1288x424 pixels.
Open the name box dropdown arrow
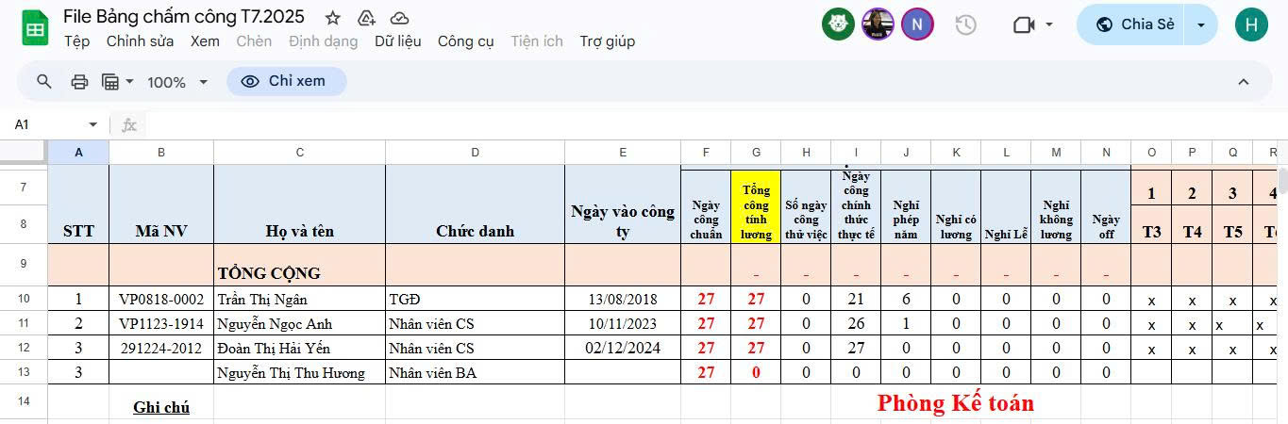[x=92, y=124]
